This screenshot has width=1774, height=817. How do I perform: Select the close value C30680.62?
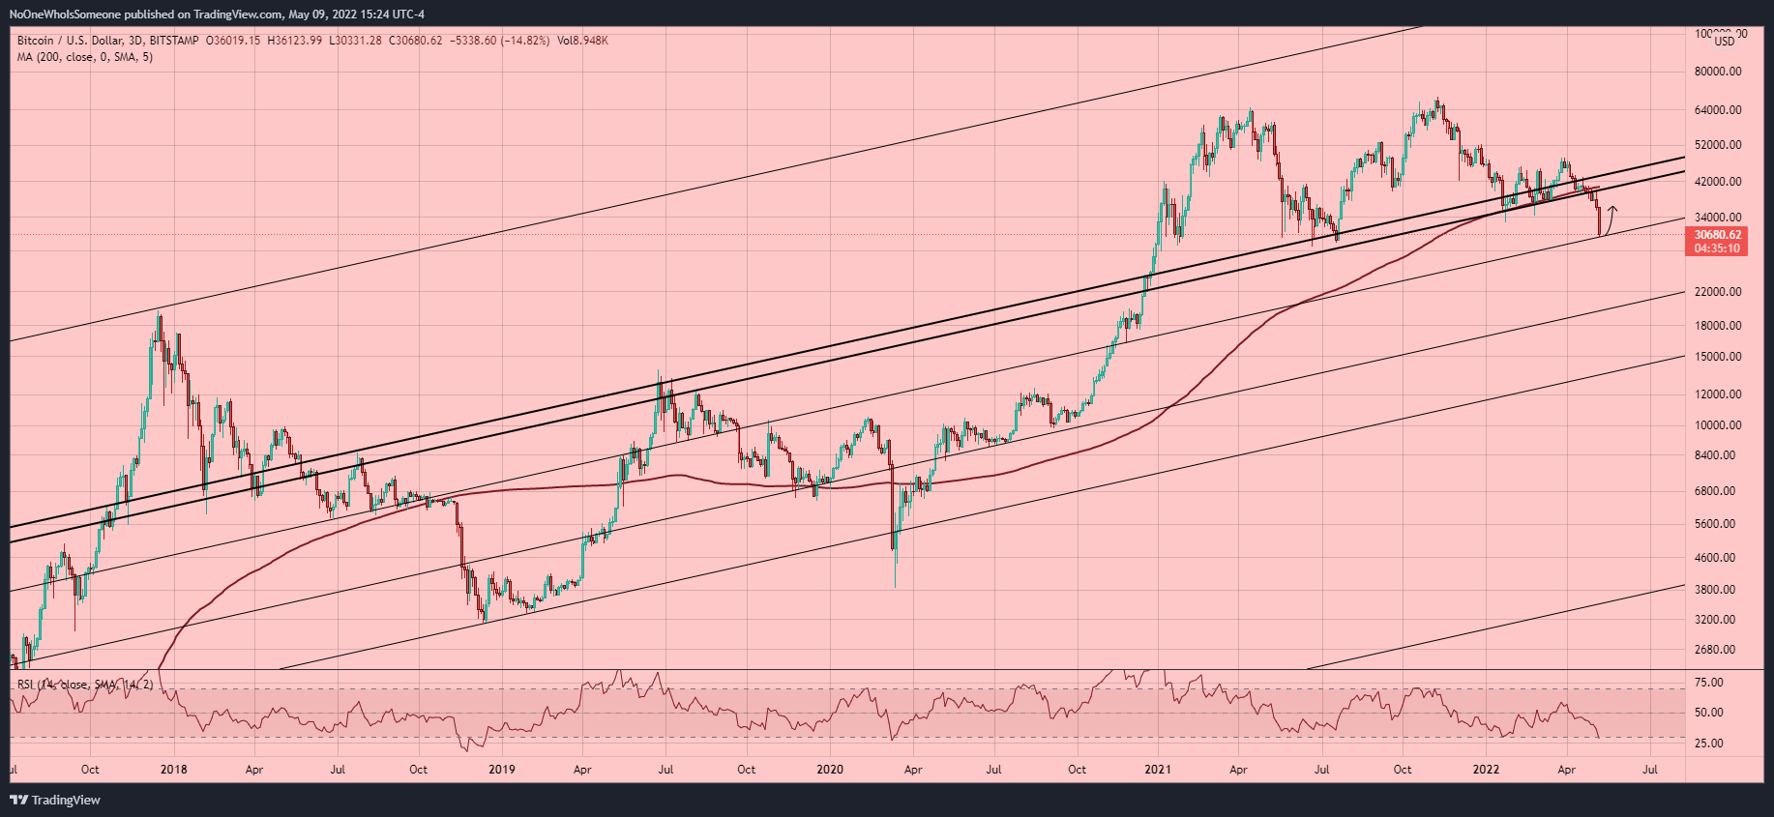pos(415,41)
